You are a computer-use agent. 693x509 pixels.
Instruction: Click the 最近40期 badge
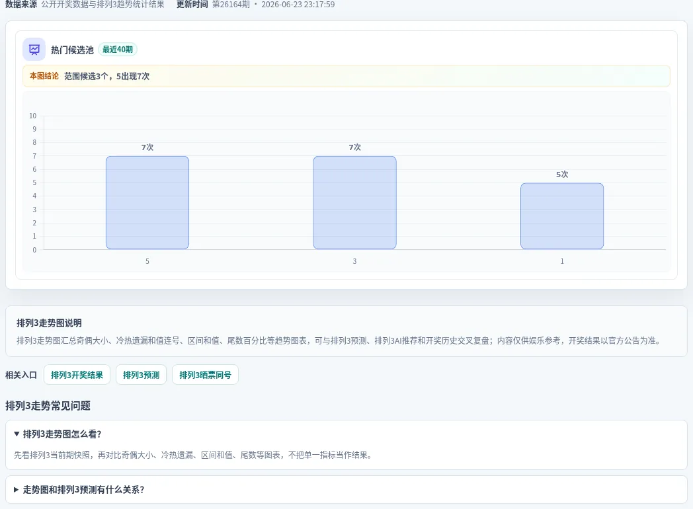pyautogui.click(x=118, y=50)
